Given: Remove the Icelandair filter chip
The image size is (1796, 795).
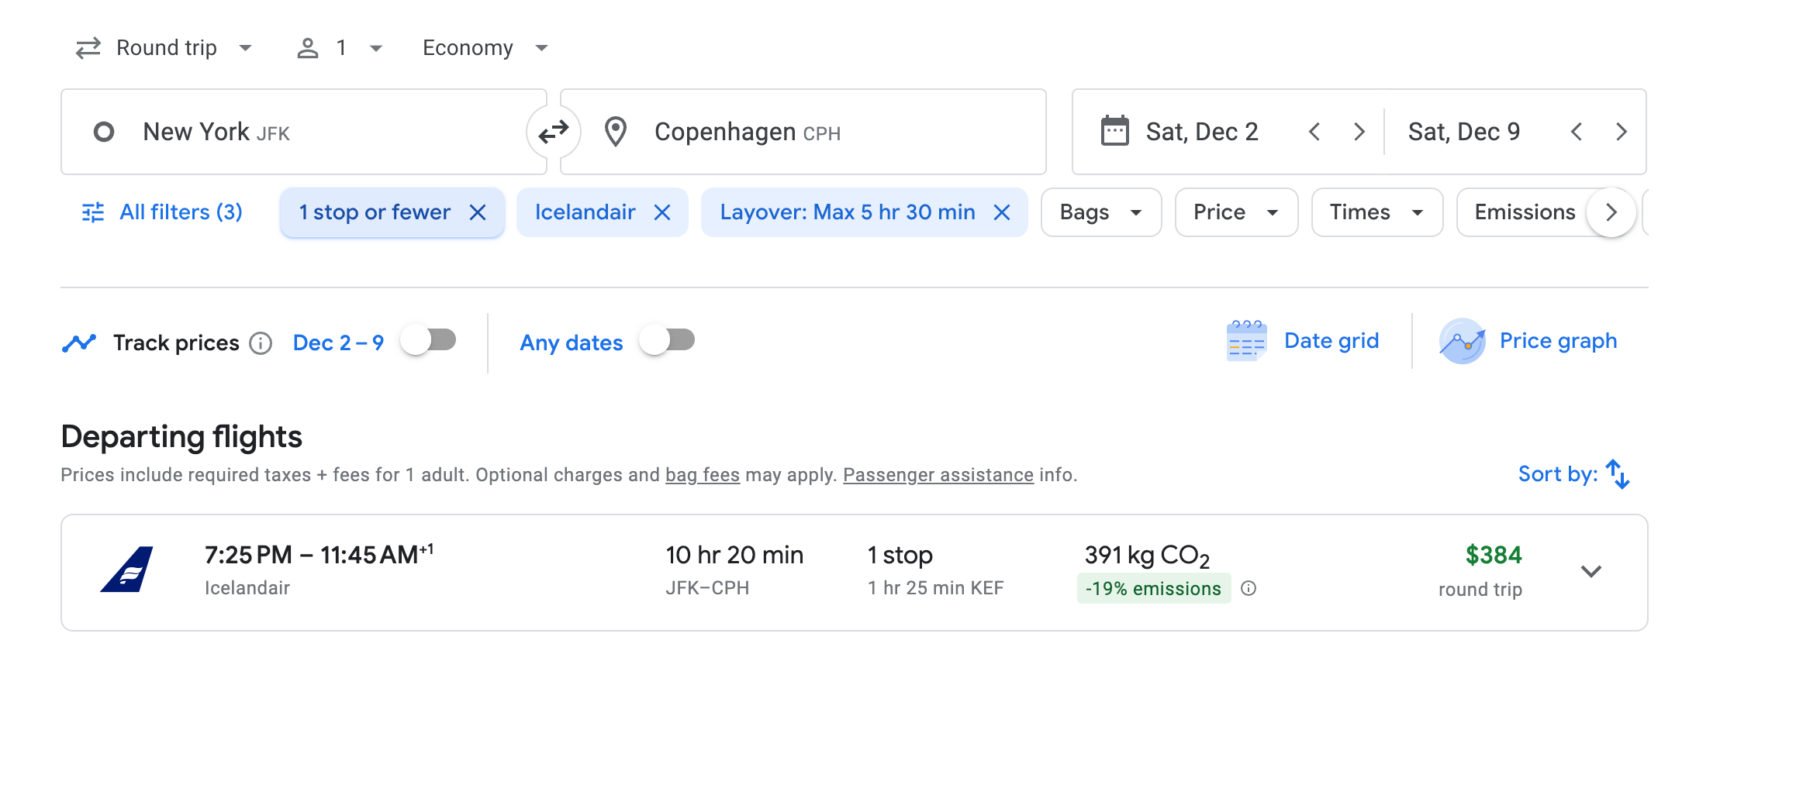Looking at the screenshot, I should pyautogui.click(x=661, y=212).
